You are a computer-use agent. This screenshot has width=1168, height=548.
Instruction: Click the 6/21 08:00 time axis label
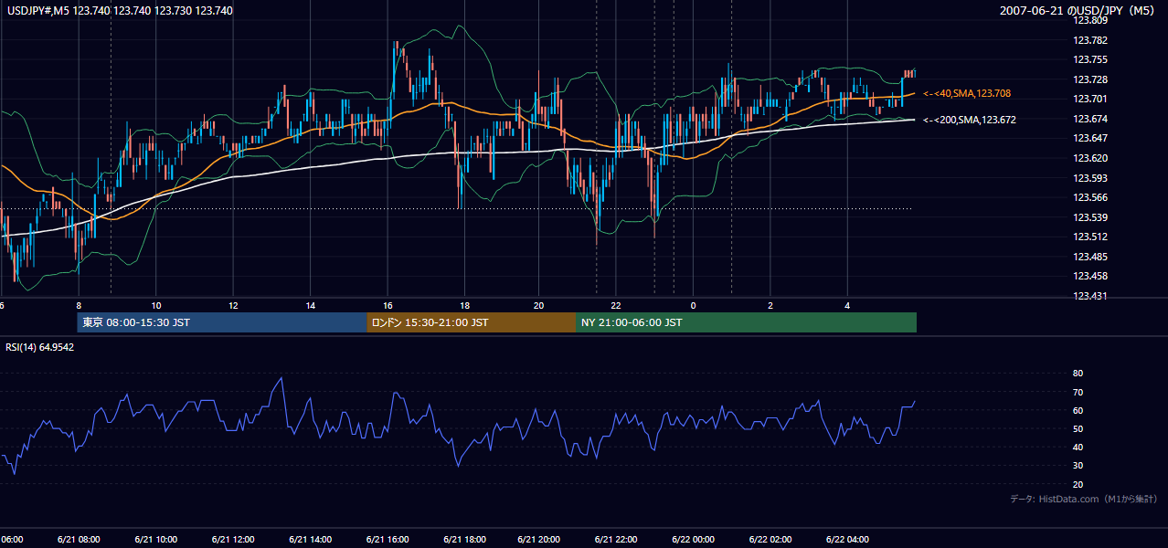(79, 540)
